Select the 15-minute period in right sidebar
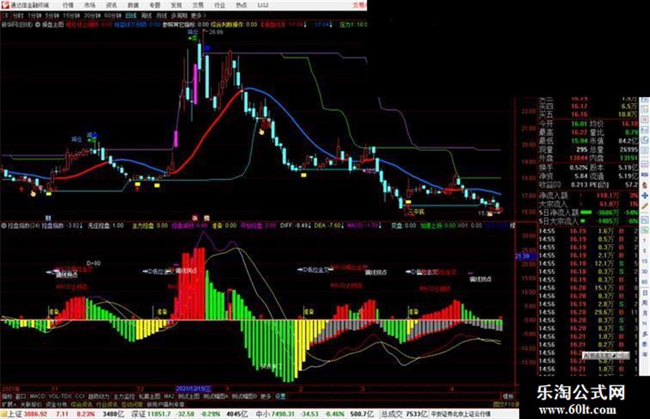This screenshot has width=650, height=419. [x=644, y=261]
